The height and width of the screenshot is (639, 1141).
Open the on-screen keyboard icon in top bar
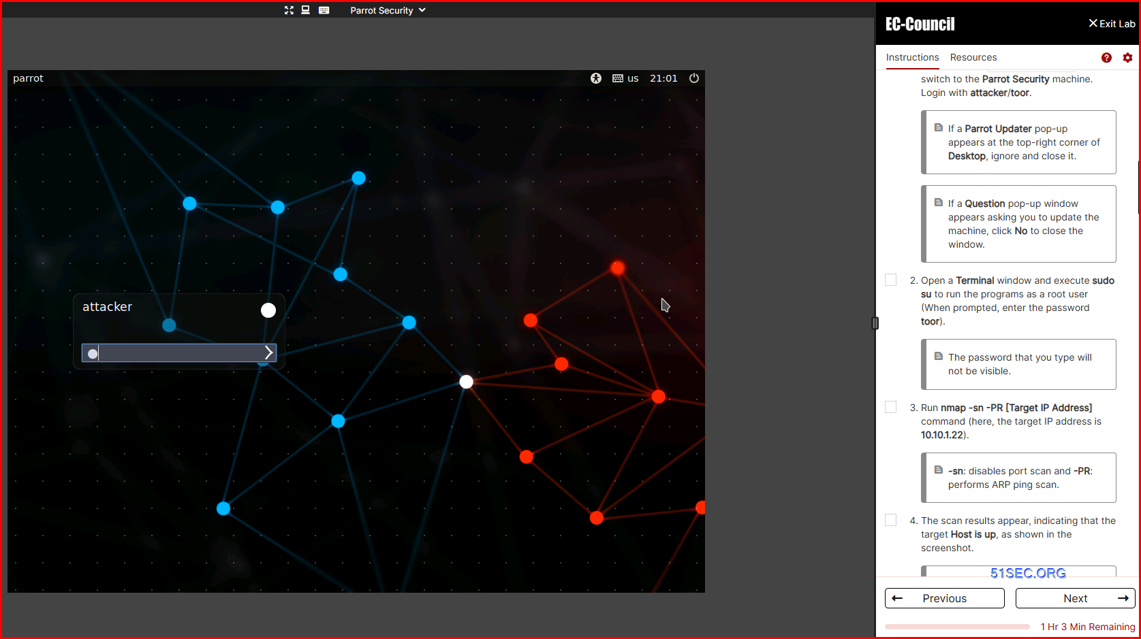click(x=324, y=10)
